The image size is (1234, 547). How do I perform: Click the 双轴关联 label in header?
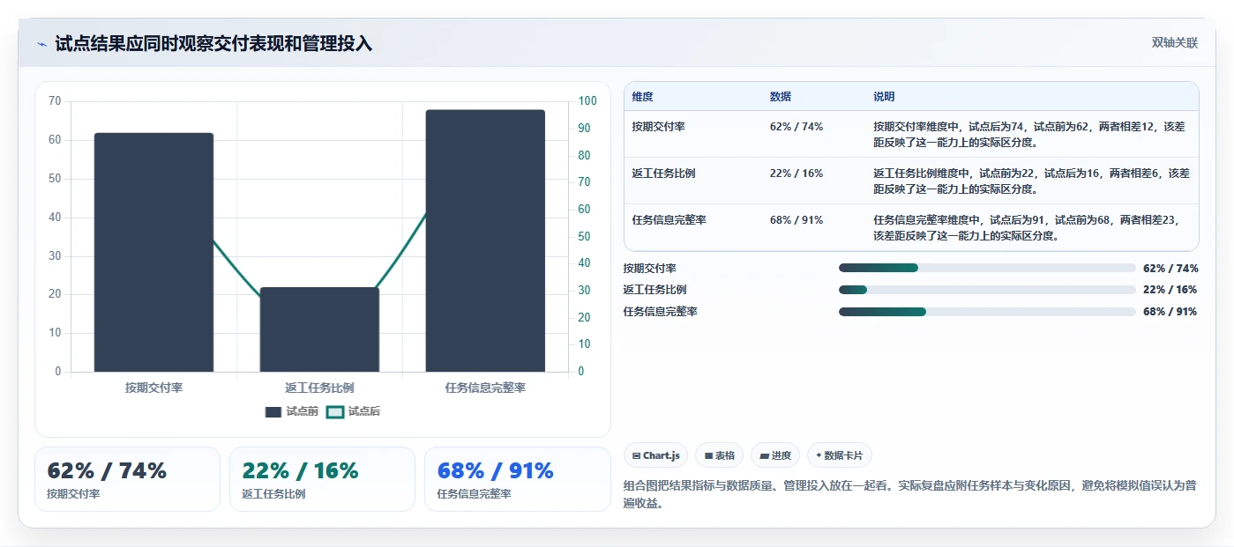point(1174,43)
